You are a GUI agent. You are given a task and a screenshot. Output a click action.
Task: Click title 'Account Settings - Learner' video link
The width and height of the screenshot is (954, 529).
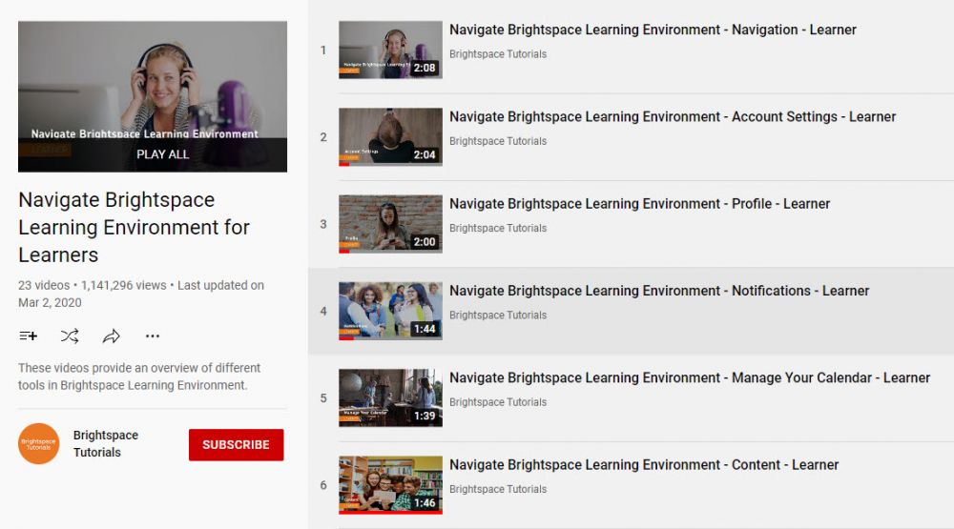(673, 116)
